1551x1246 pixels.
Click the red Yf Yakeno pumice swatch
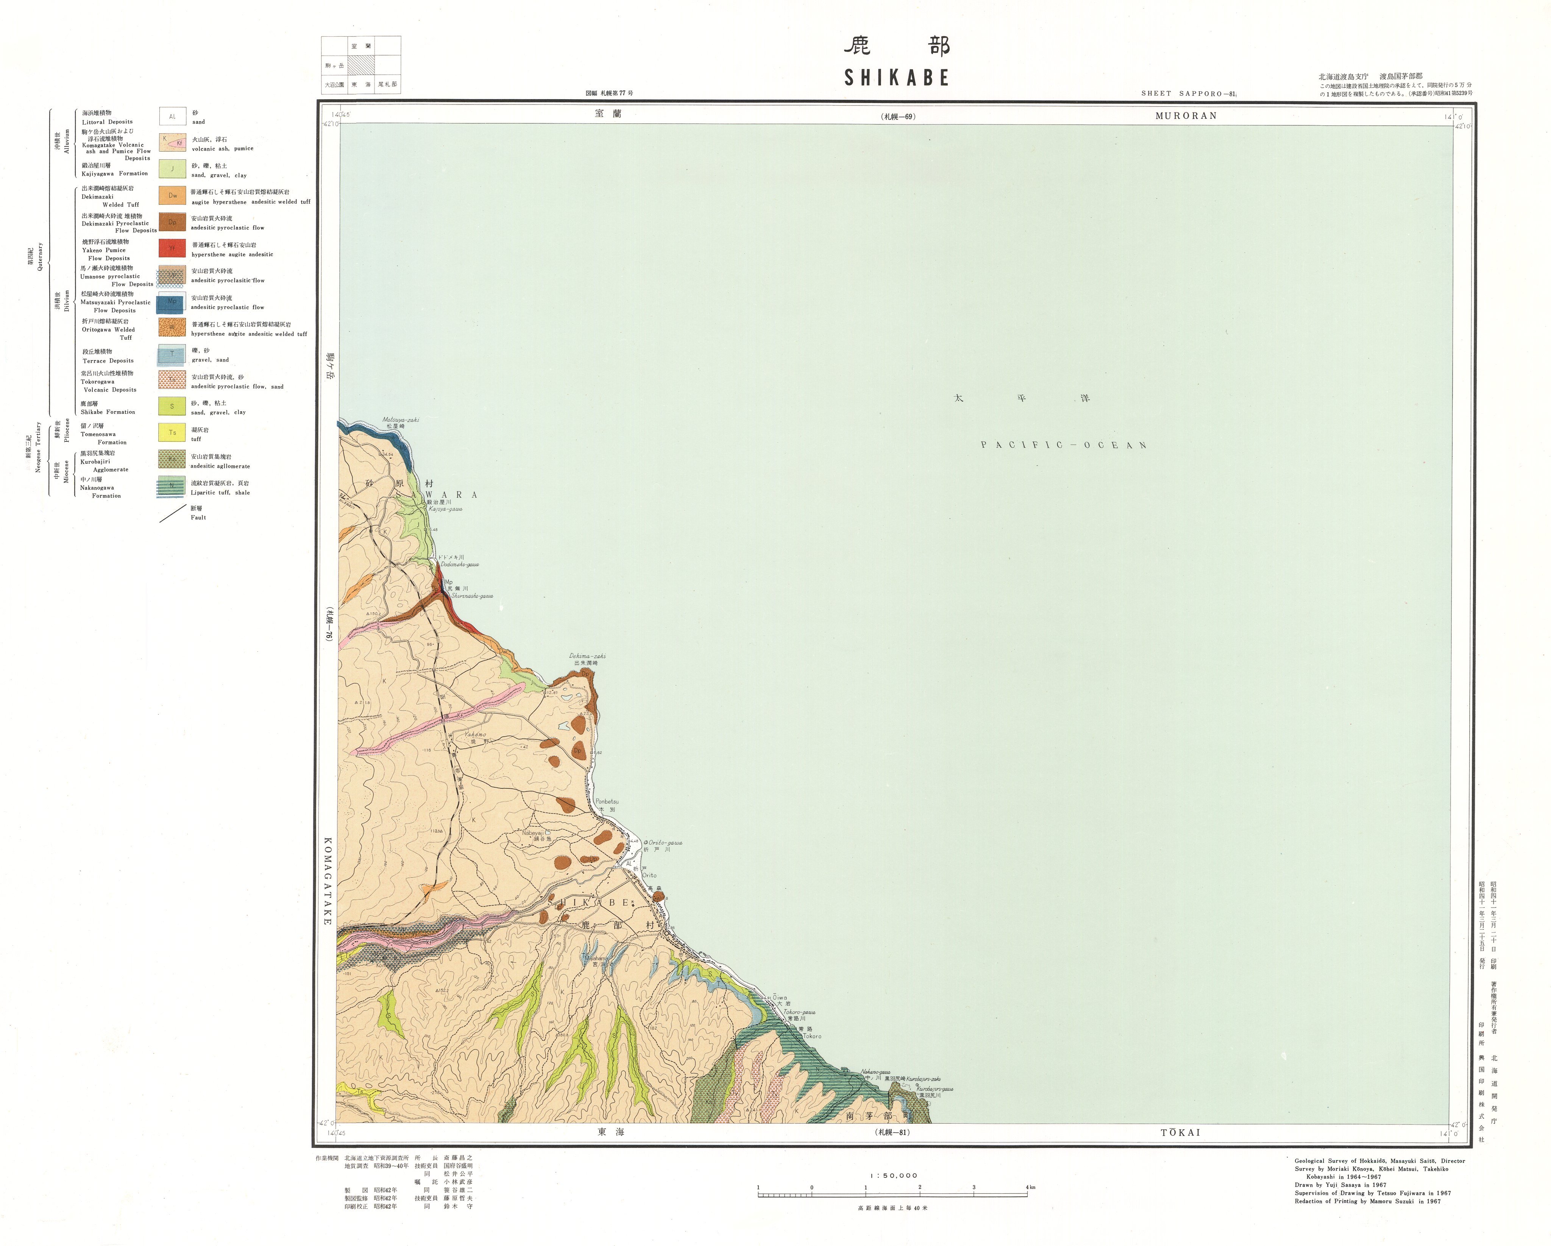[x=172, y=249]
